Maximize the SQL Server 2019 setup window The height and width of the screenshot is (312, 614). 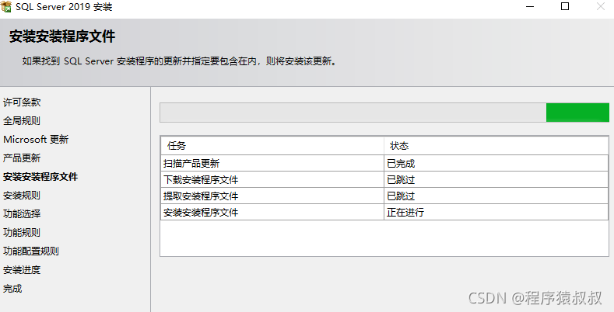(565, 6)
